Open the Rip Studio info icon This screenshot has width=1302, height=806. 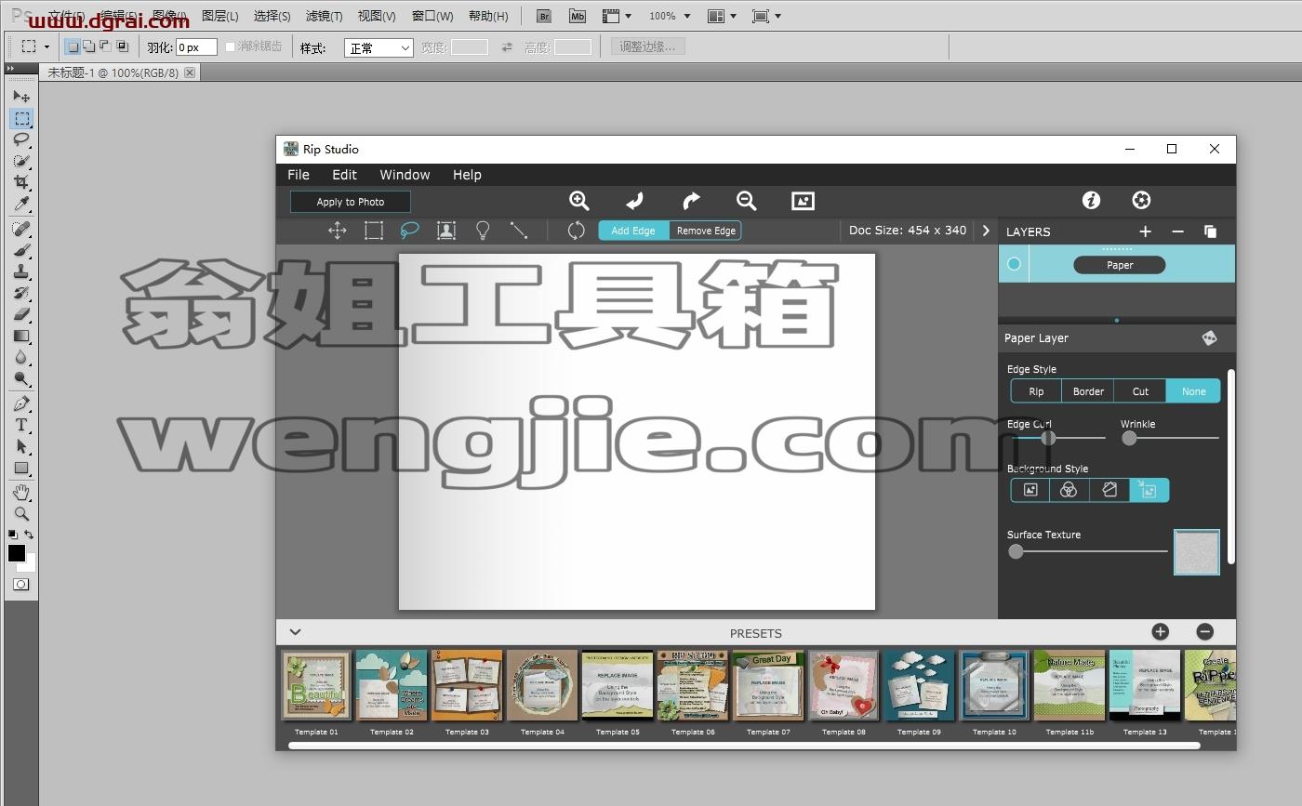tap(1091, 200)
